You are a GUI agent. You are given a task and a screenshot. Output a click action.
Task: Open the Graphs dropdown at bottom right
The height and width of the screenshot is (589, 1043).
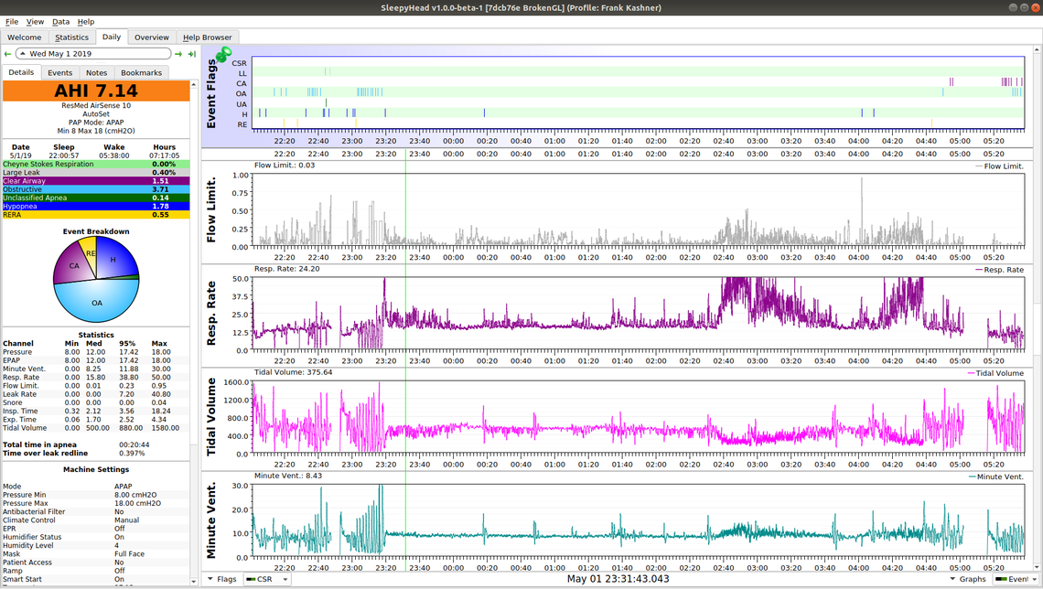969,579
